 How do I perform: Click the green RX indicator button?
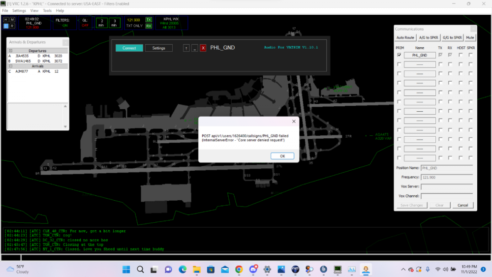tap(149, 26)
